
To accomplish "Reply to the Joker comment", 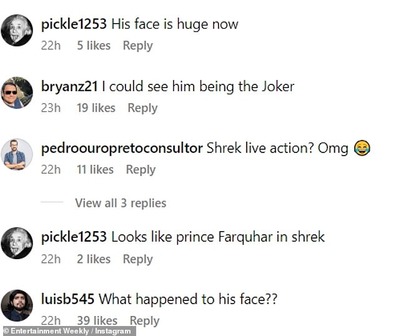I will click(x=142, y=108).
